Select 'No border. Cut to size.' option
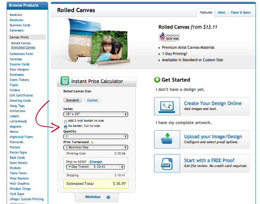Image resolution: width=260 pixels, height=204 pixels. pyautogui.click(x=66, y=127)
